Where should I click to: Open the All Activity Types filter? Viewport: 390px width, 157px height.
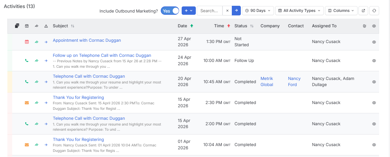[299, 11]
